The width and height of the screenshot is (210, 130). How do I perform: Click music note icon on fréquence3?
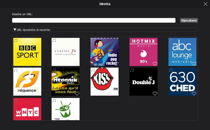point(16,70)
